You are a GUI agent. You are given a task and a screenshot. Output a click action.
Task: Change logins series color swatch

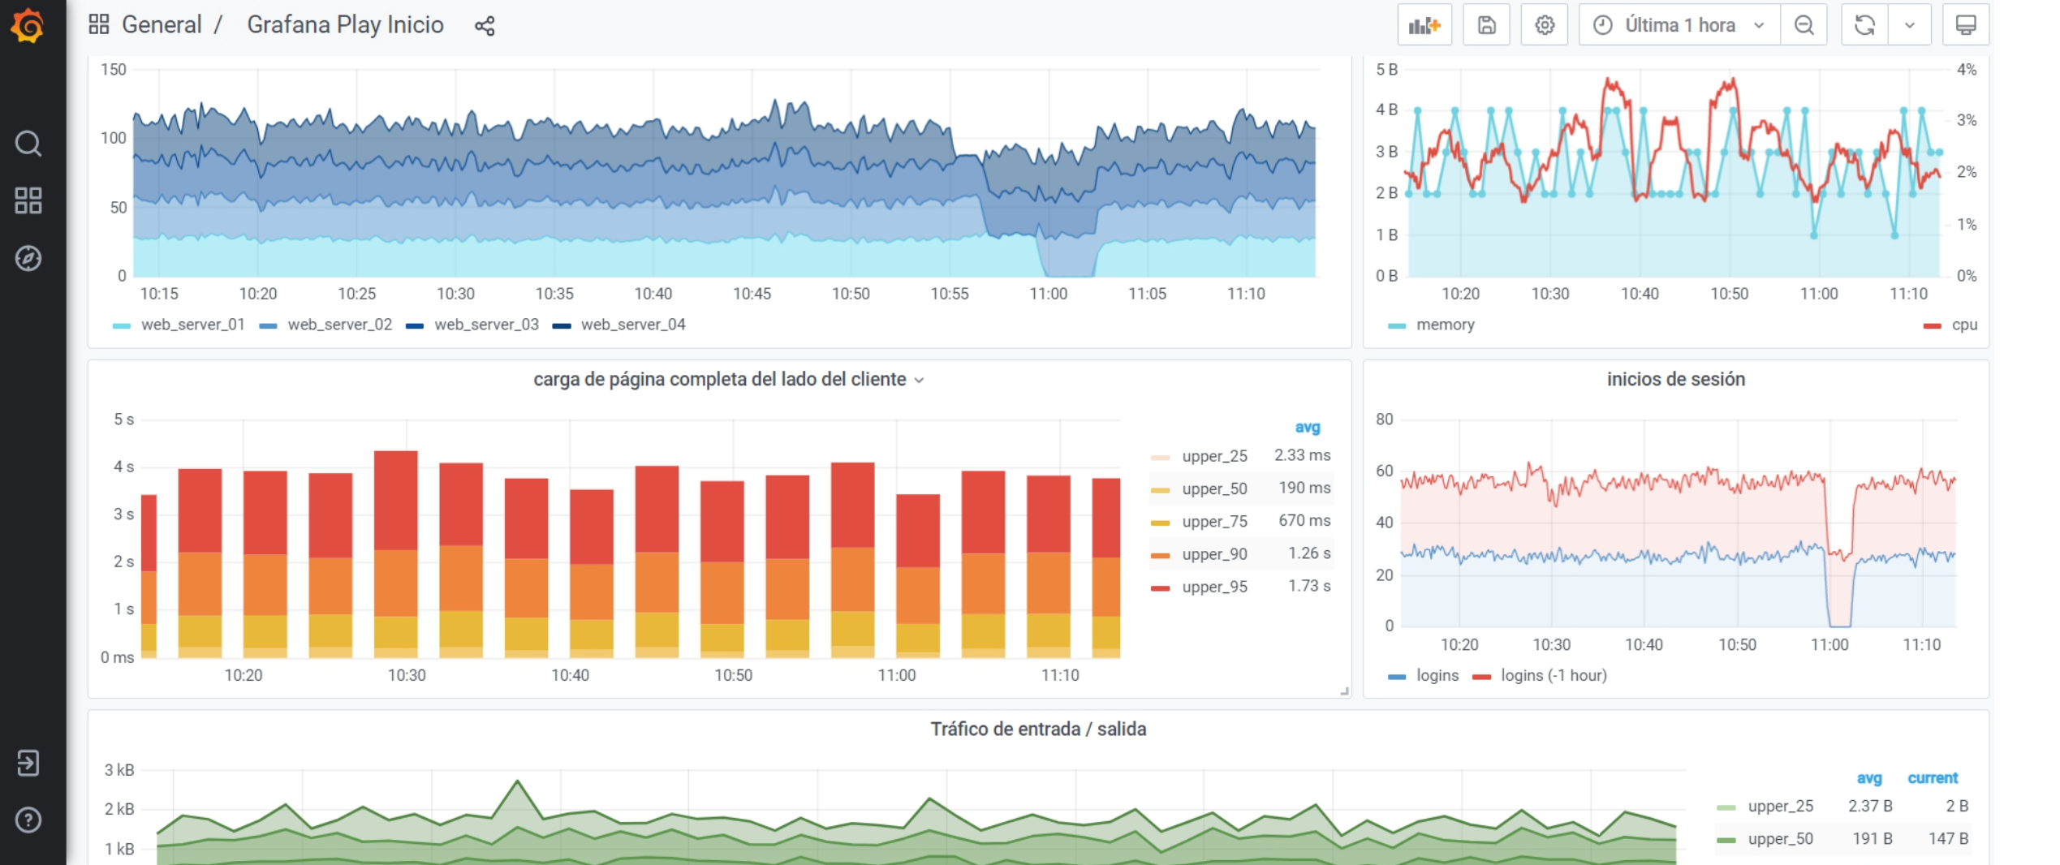[x=1397, y=676]
